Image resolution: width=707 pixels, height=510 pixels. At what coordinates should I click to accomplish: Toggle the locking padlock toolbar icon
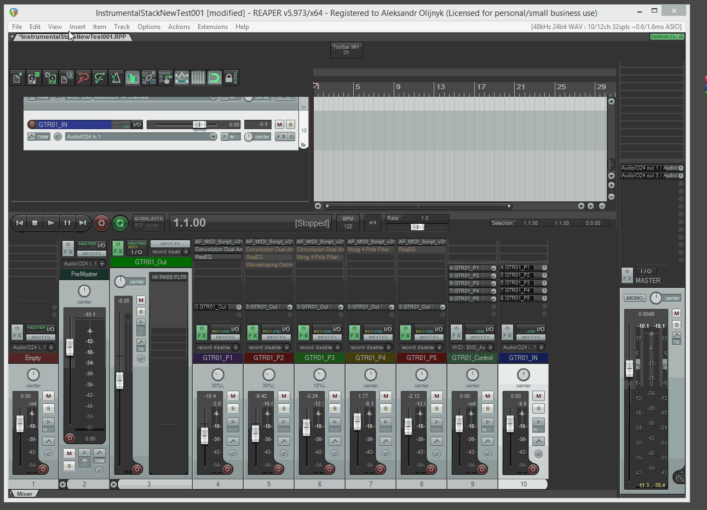point(230,78)
